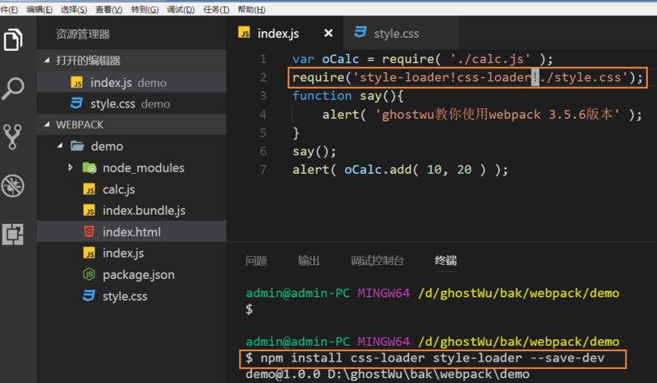Click CSS icon next to style.css in demo folder

click(x=89, y=296)
